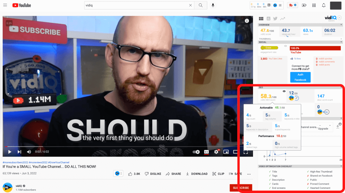The width and height of the screenshot is (345, 193).
Task: Open the YouTube apps grid
Action: tap(314, 5)
